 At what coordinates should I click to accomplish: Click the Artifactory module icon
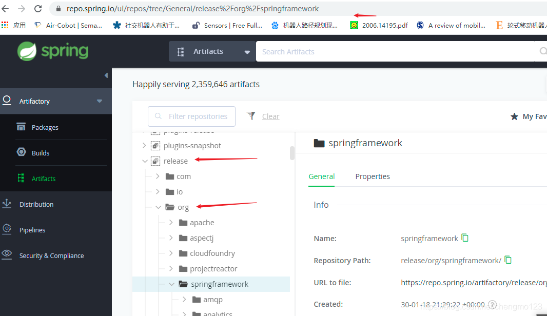click(x=7, y=101)
